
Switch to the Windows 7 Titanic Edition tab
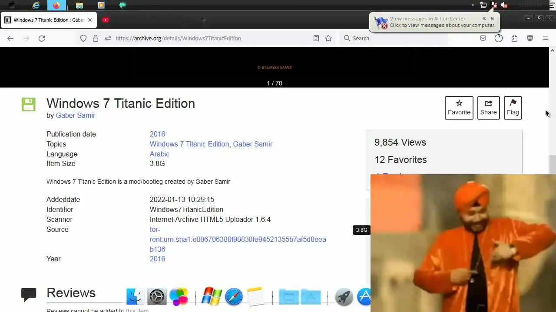[48, 20]
